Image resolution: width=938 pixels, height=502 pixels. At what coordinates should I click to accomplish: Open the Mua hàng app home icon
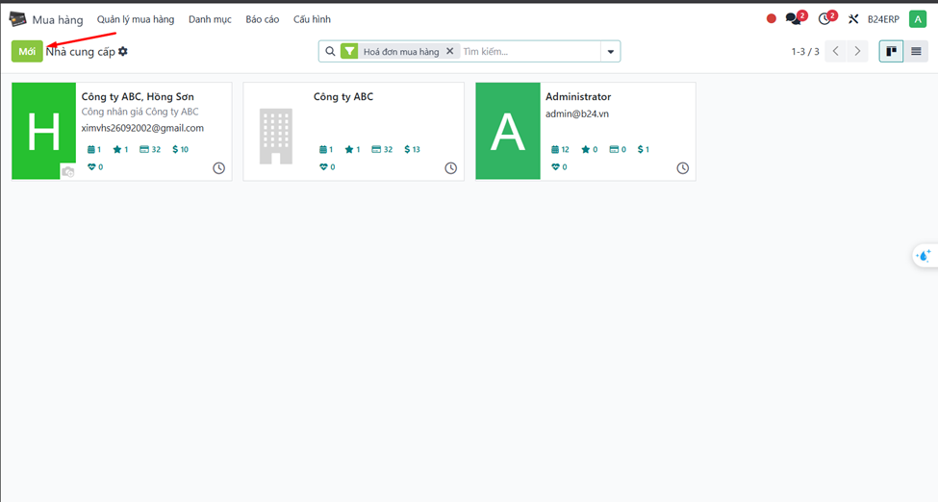(17, 19)
